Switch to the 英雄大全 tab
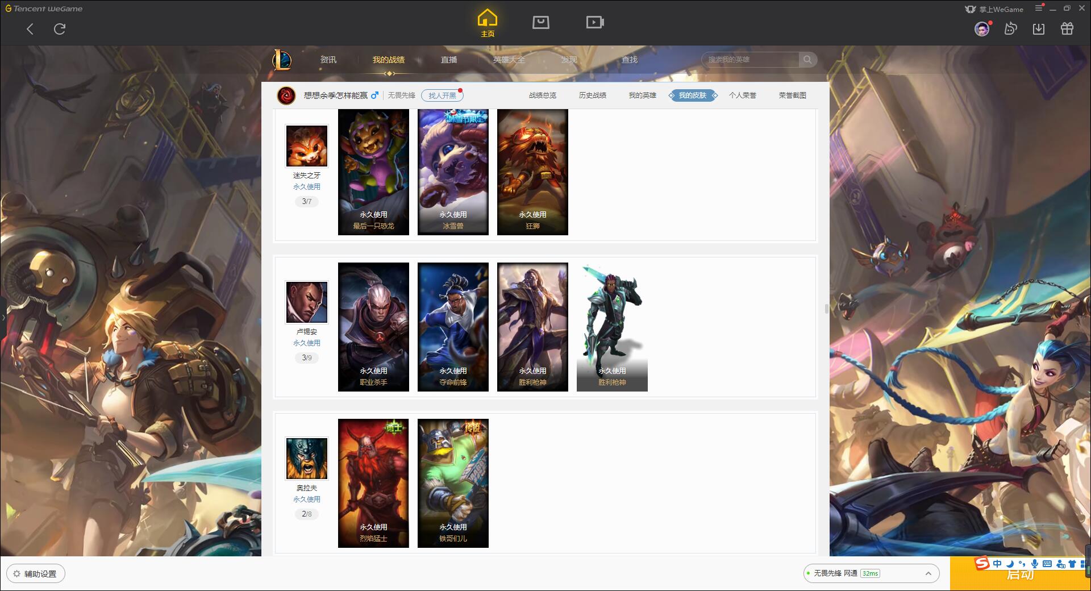This screenshot has height=591, width=1091. [509, 60]
